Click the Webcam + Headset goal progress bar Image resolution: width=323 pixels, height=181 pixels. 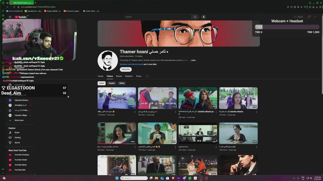point(287,27)
